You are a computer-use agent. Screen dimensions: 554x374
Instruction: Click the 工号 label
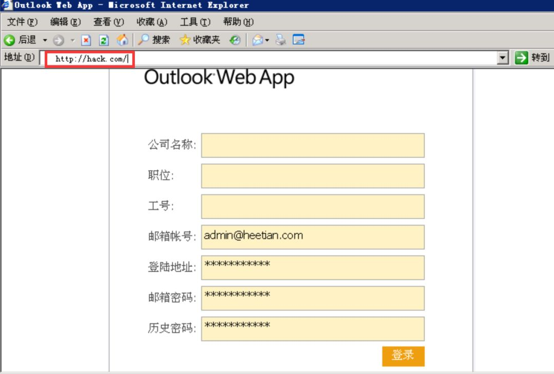coord(161,205)
